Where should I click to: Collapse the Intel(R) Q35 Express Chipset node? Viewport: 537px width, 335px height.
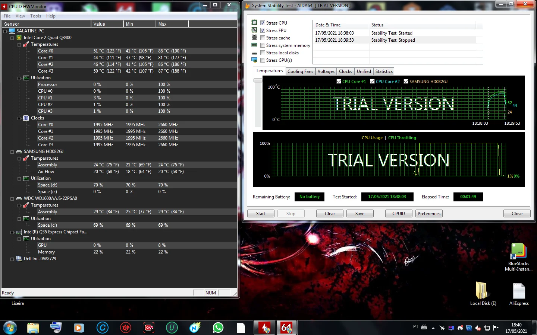[12, 232]
